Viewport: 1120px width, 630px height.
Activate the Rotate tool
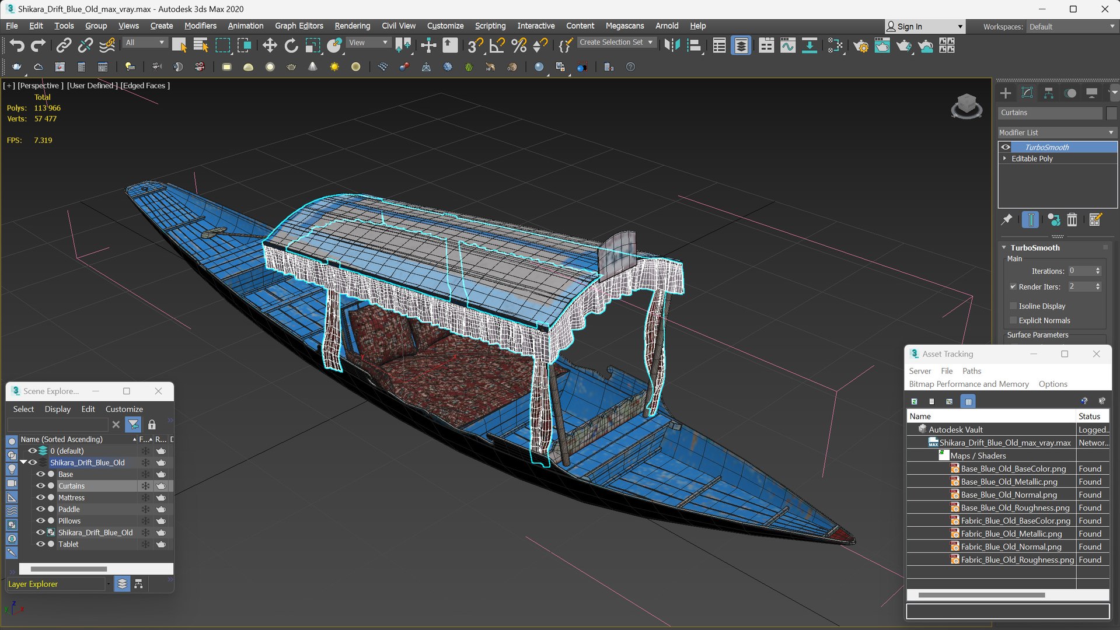click(x=291, y=45)
